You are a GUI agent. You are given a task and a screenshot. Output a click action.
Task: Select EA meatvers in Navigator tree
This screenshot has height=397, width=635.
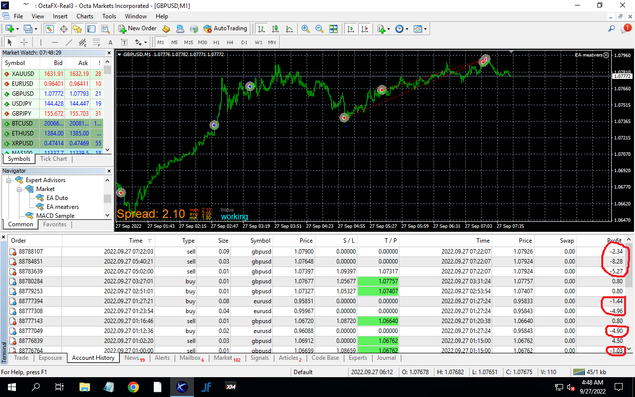tap(63, 207)
